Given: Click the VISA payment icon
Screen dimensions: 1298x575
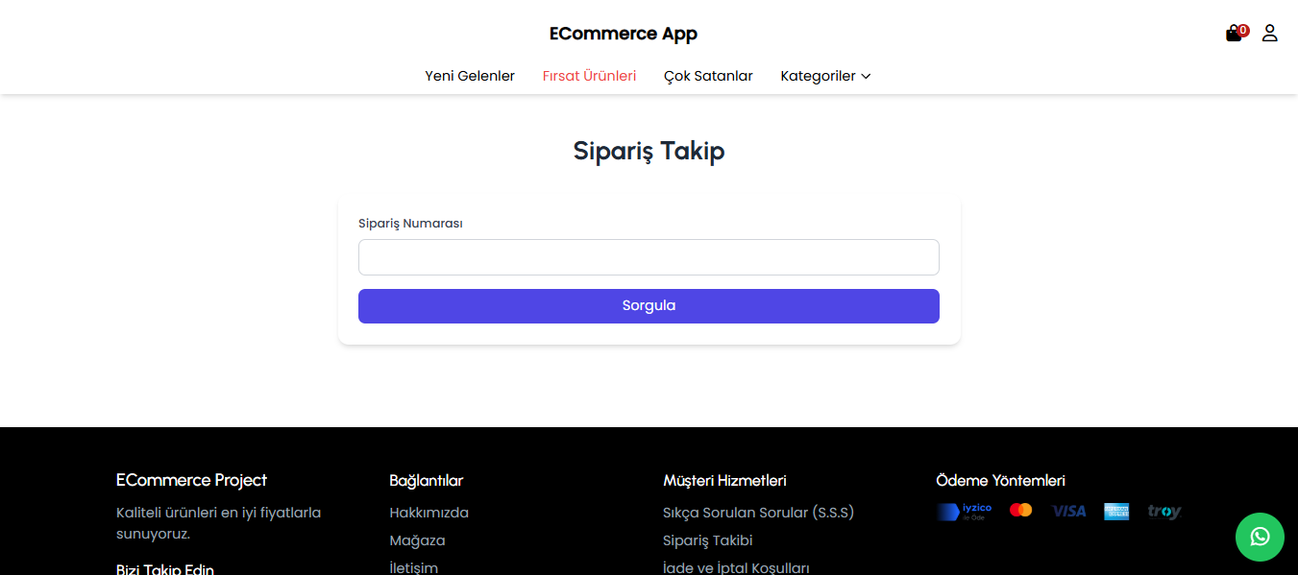Looking at the screenshot, I should (1068, 510).
